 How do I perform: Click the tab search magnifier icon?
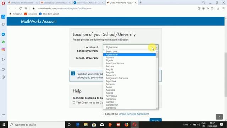coord(204,2)
